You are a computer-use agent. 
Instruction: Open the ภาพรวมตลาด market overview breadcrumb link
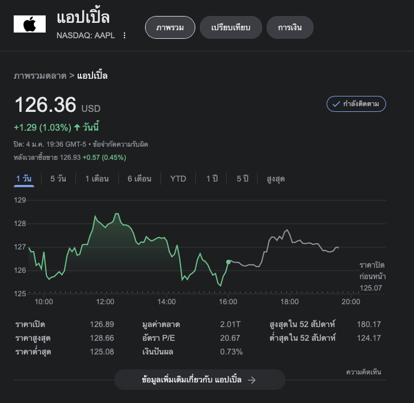coord(40,75)
